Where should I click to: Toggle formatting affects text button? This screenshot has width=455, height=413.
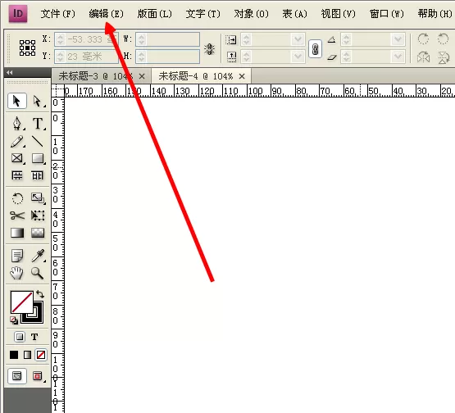34,337
